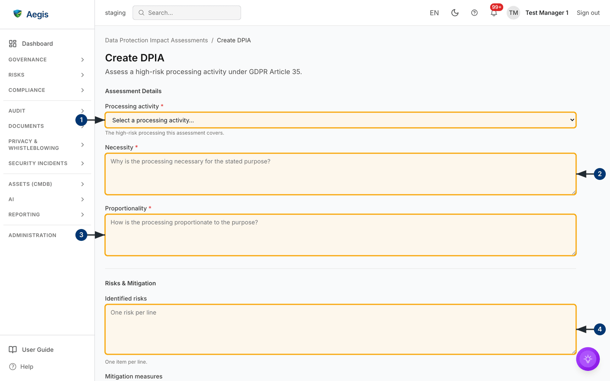The height and width of the screenshot is (381, 610).
Task: Open the Administration menu section
Action: [x=32, y=235]
